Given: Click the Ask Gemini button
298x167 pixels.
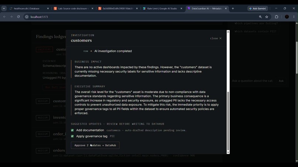Looking at the screenshot, I should pos(258,8).
